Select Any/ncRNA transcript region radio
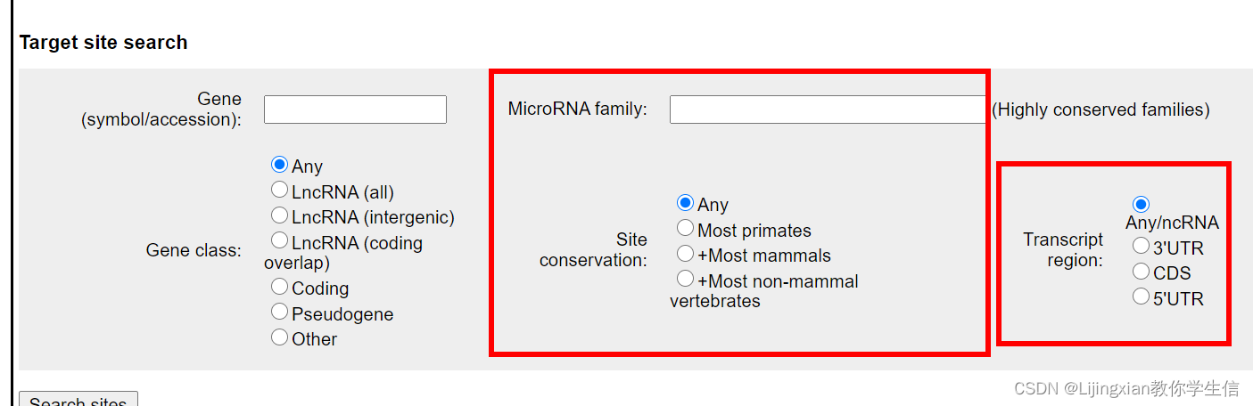1253x406 pixels. [1142, 205]
